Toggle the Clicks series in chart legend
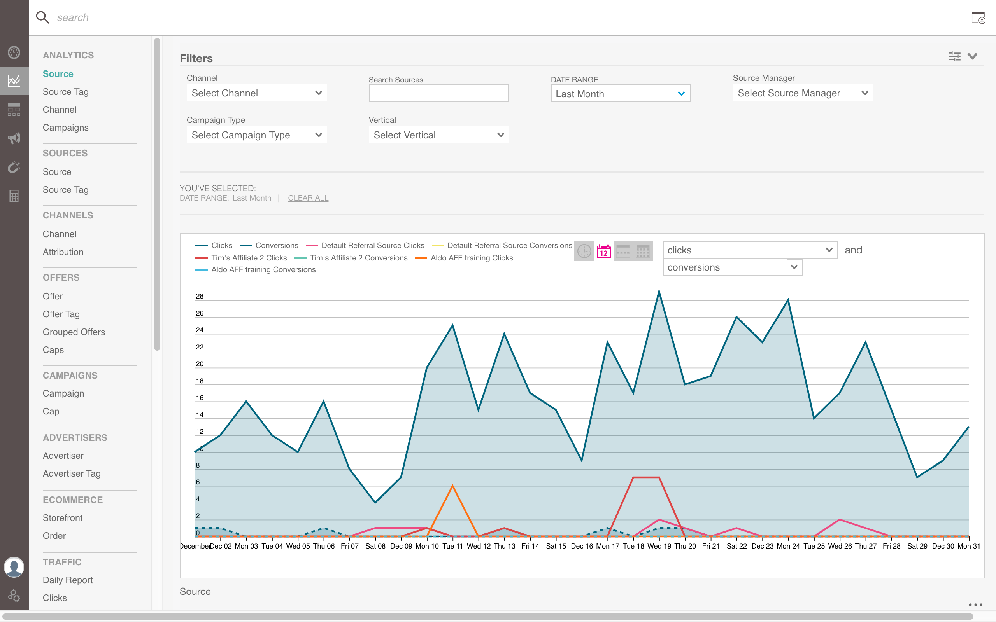 (221, 246)
